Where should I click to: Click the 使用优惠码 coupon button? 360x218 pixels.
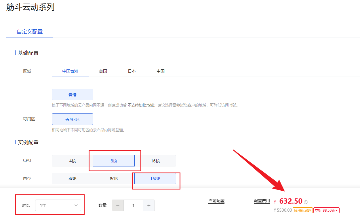302,211
